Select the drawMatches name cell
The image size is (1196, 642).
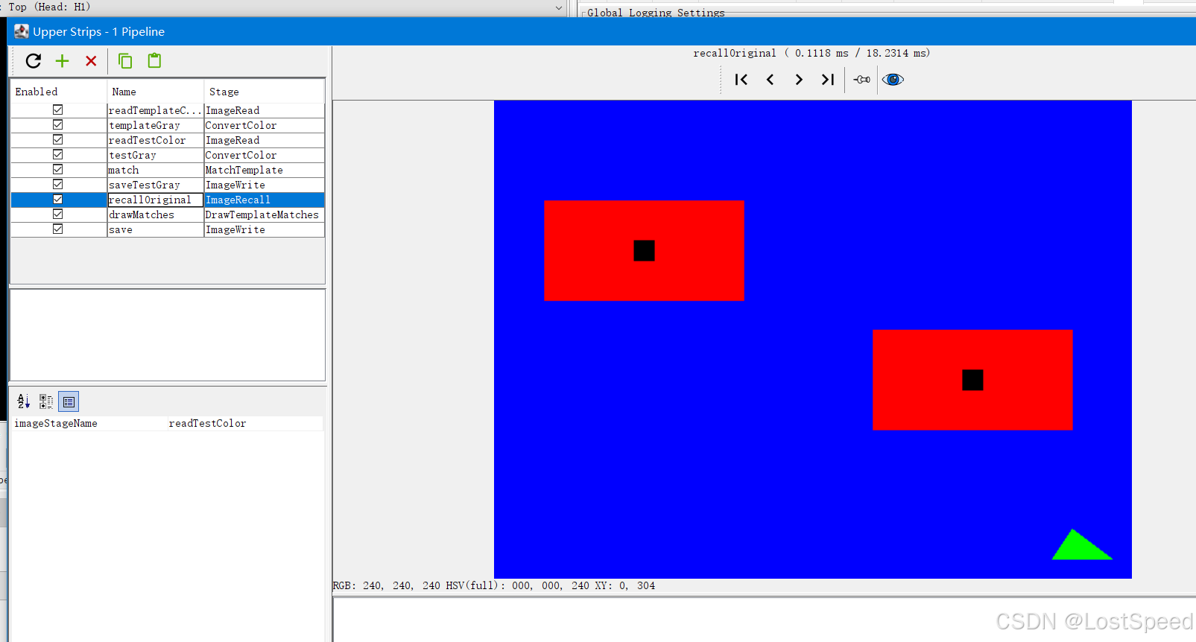tap(155, 214)
